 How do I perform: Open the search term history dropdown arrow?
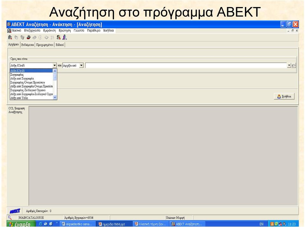[x=289, y=66]
